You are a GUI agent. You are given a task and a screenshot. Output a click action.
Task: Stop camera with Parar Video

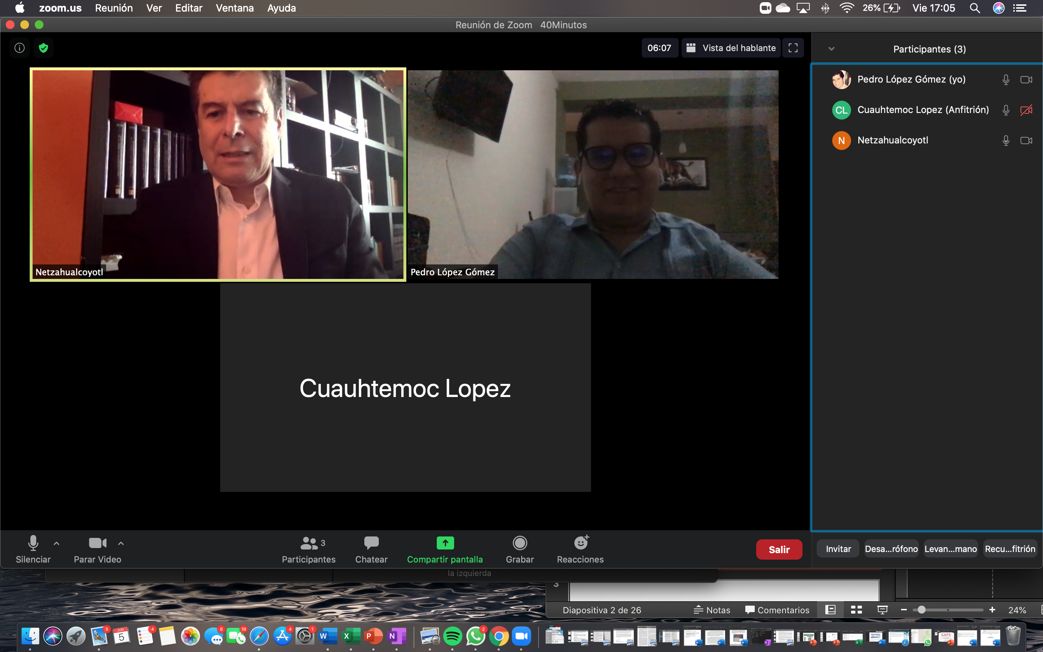(97, 549)
